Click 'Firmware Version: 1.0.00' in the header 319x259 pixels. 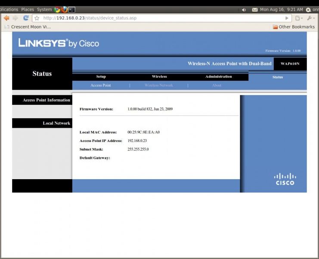[x=283, y=51]
